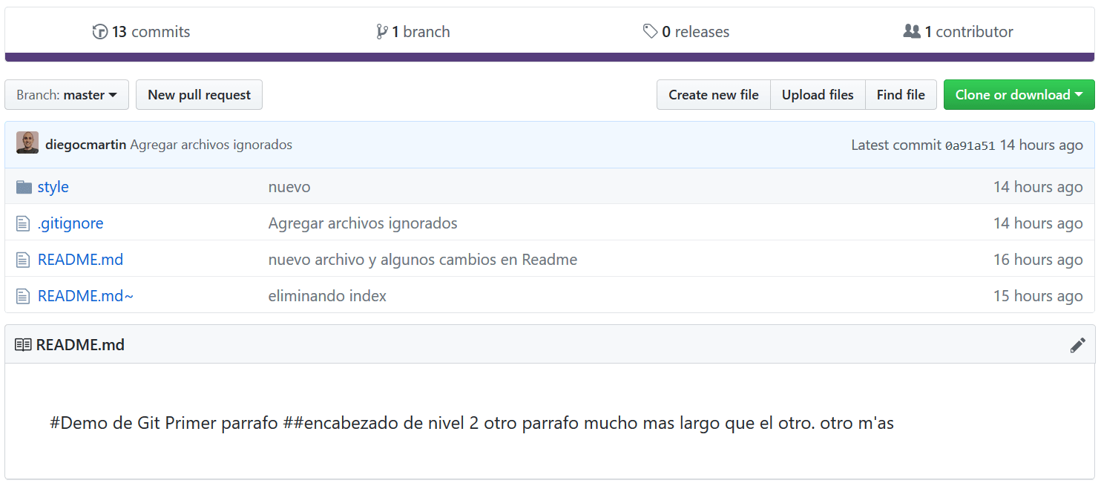Click the README.md file icon
The image size is (1101, 486).
(x=22, y=259)
